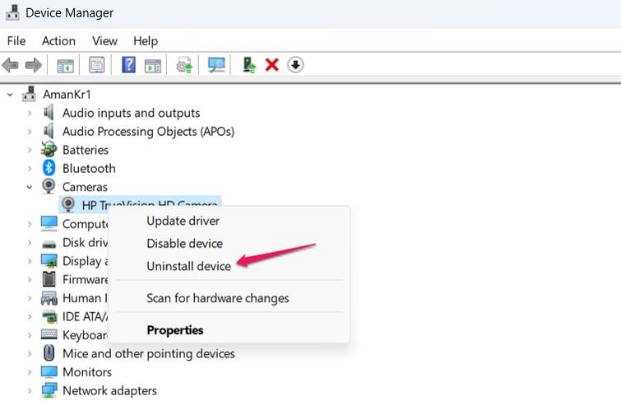
Task: Expand the Bluetooth chevron
Action: (x=30, y=169)
